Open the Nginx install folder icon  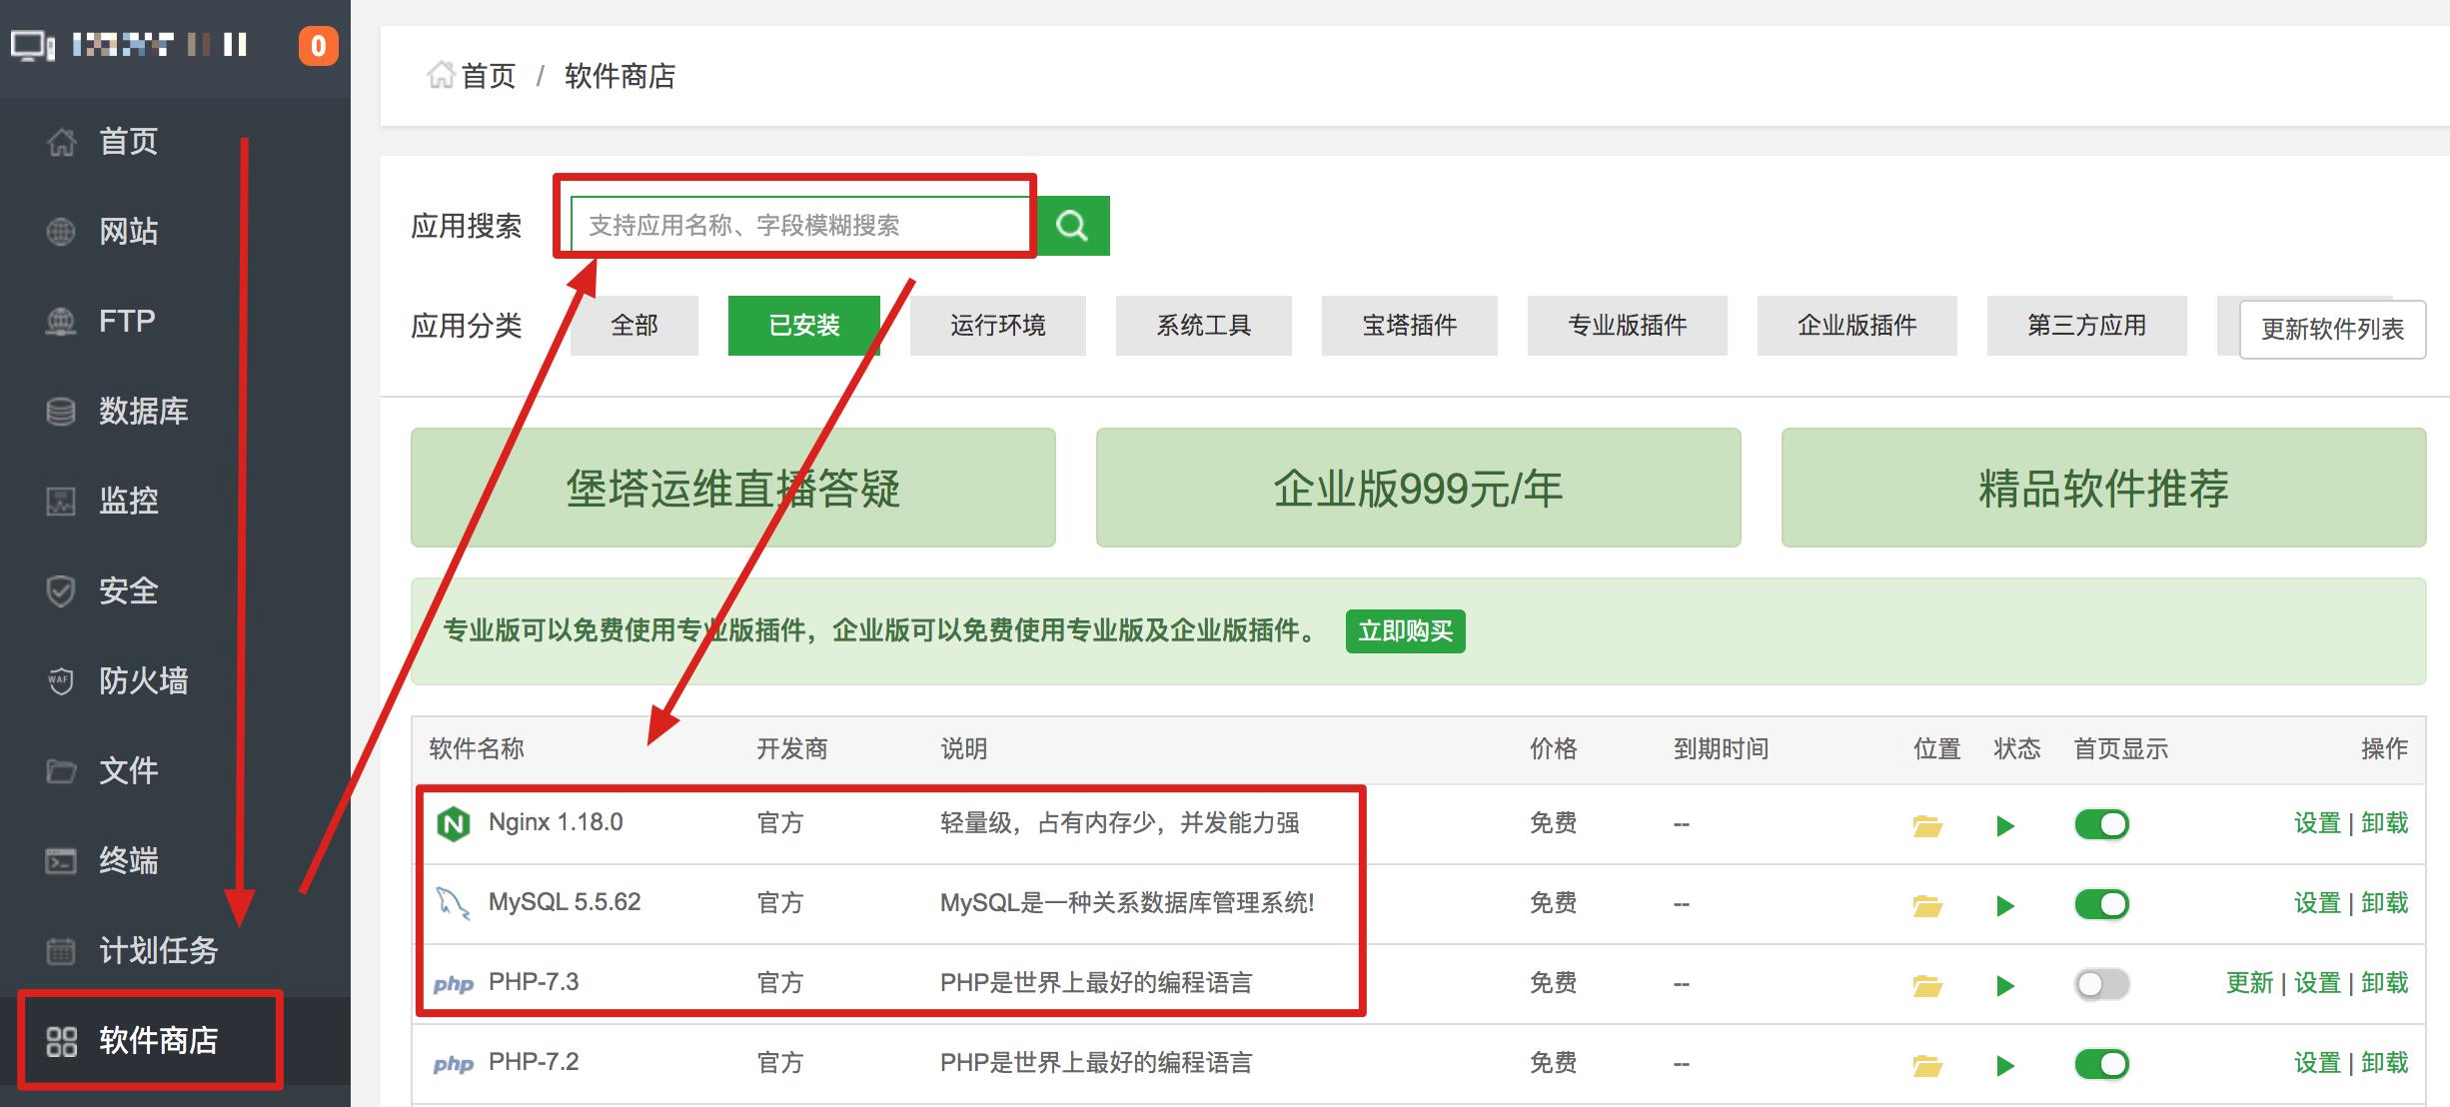coord(1927,825)
